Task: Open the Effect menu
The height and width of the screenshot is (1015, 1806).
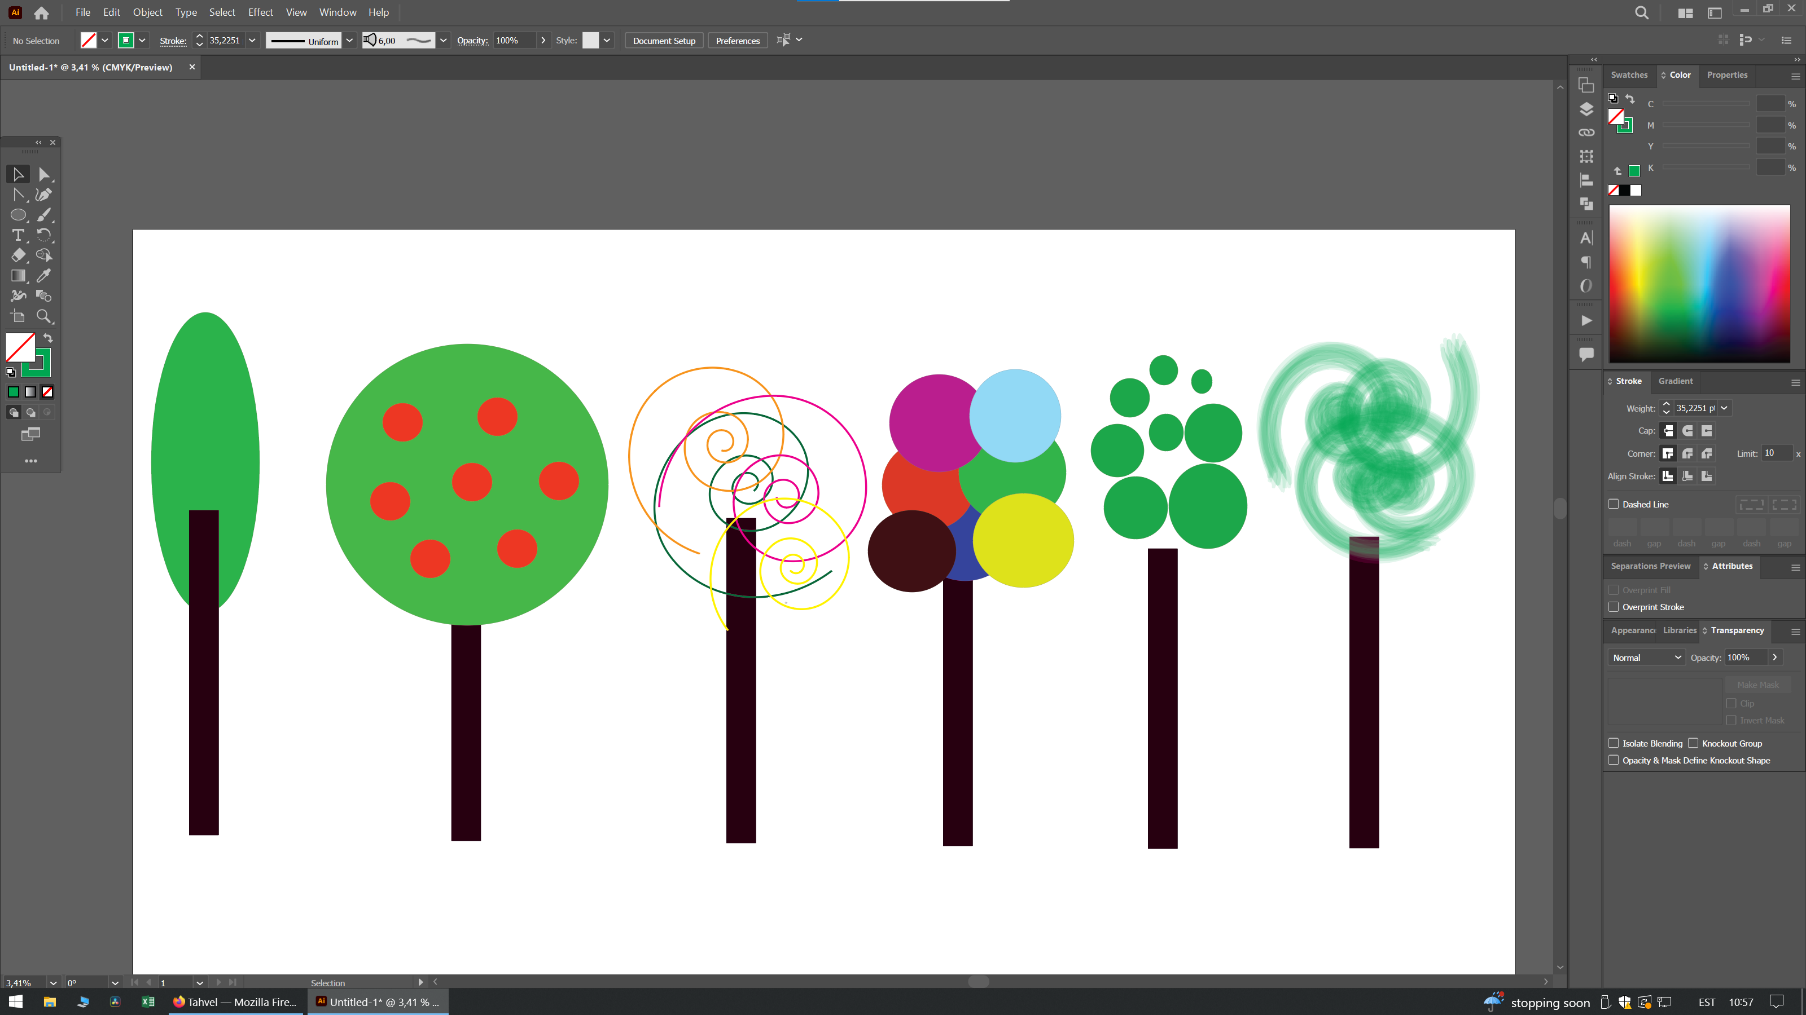Action: 260,12
